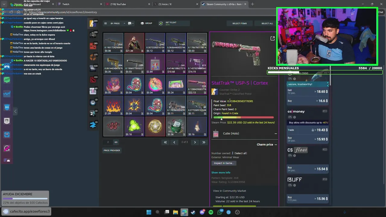The width and height of the screenshot is (386, 217).
Task: Switch to the Inicio / X tab
Action: [176, 4]
